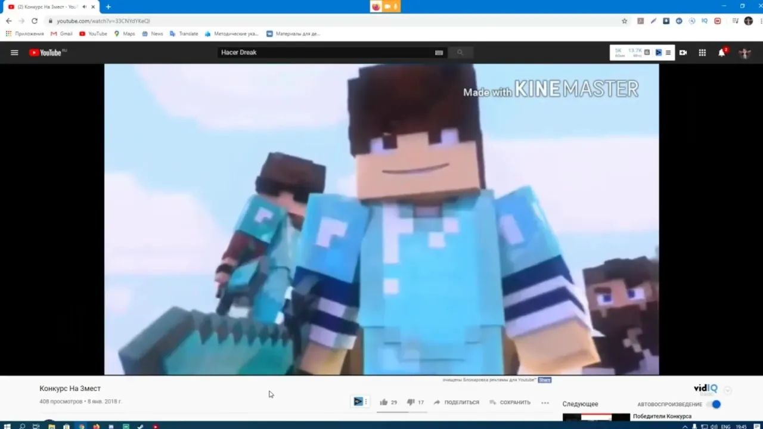Open Windows taskbar search
763x429 pixels.
(23, 426)
